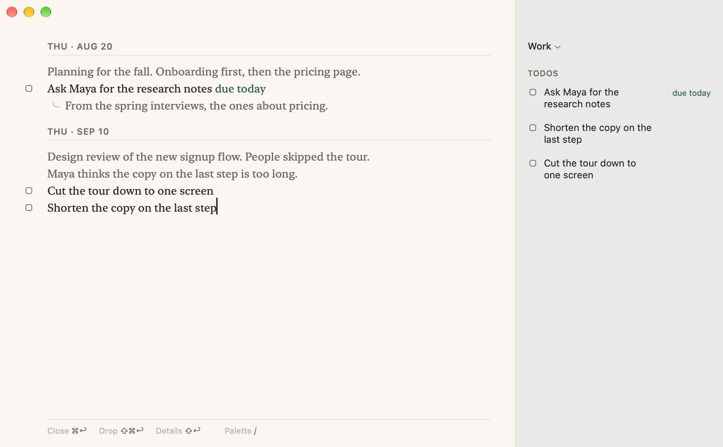723x447 pixels.
Task: Check sidebar todo 'Cut the tour down to one screen'
Action: 533,163
